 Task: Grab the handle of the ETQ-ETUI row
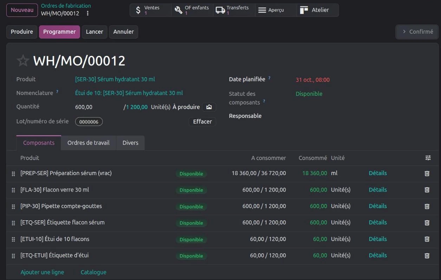pyautogui.click(x=13, y=256)
